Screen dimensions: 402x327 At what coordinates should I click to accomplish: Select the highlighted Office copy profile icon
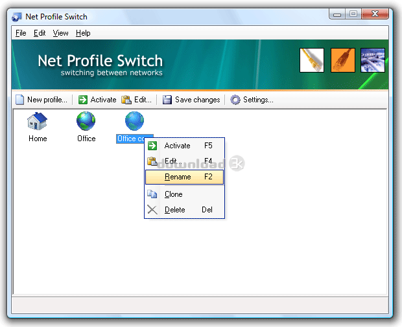click(134, 121)
